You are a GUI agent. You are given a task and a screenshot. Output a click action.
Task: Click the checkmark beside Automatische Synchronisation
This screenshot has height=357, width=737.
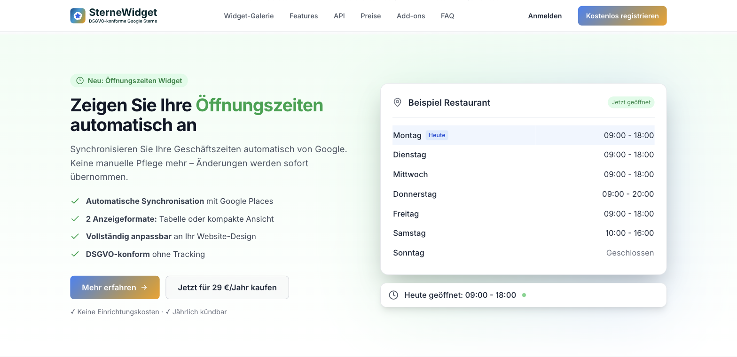pos(75,201)
